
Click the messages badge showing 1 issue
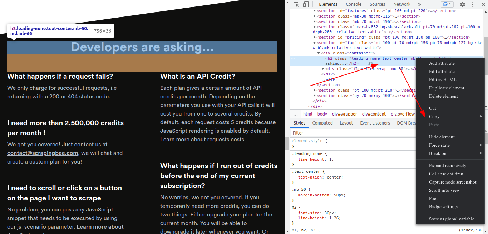[x=447, y=4]
